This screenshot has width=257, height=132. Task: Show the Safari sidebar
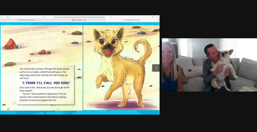click(x=8, y=17)
